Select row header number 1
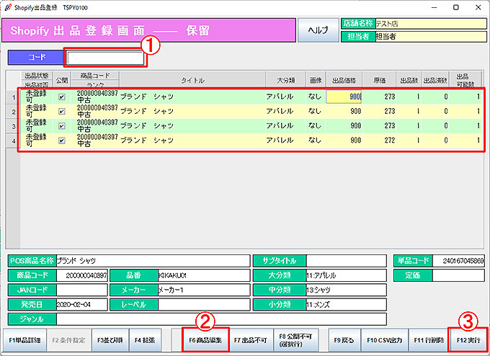 point(14,97)
